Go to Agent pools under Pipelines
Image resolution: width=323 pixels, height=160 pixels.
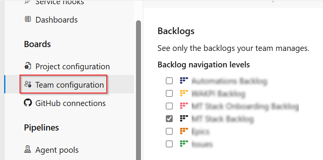pyautogui.click(x=57, y=150)
